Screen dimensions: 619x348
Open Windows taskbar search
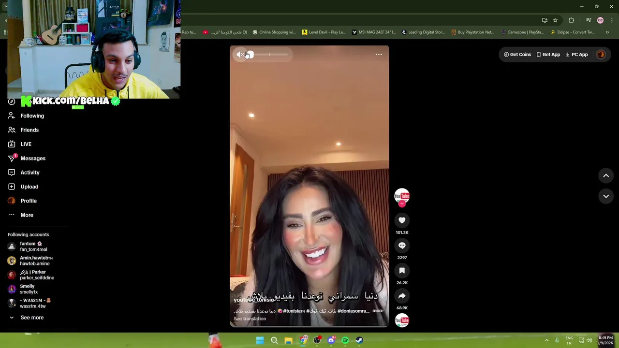[x=274, y=340]
